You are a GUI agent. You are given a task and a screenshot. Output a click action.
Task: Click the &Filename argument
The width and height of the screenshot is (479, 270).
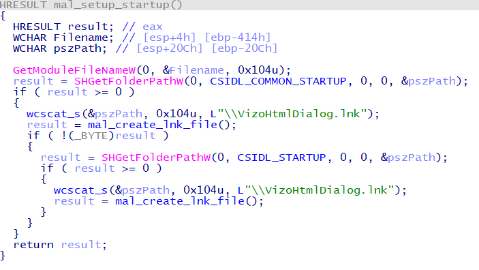coord(193,70)
